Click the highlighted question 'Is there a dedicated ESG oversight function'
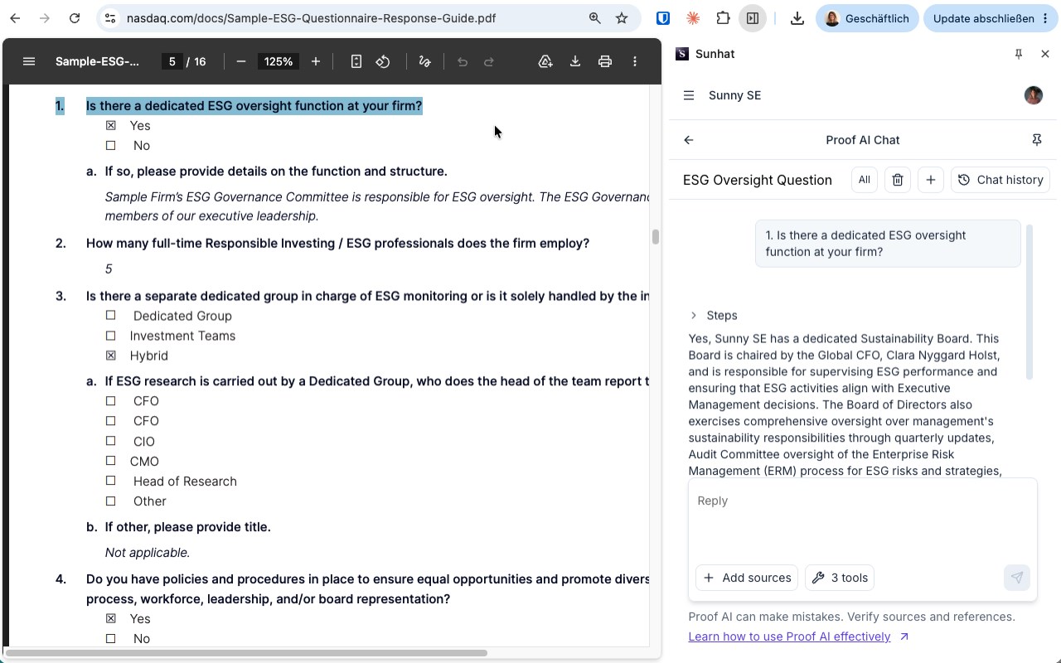 [x=254, y=106]
